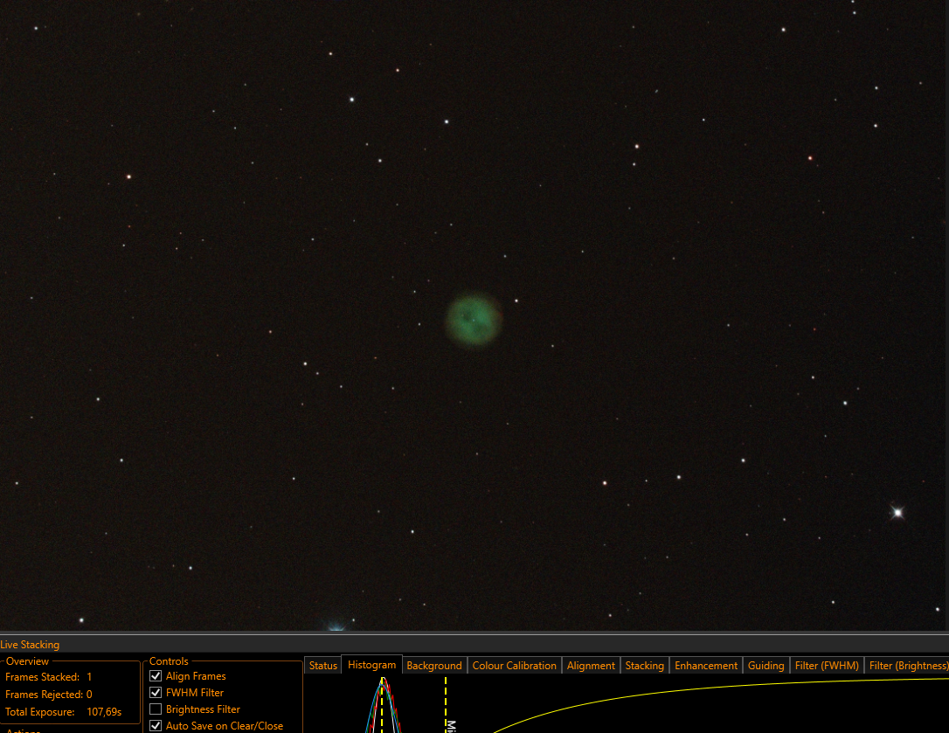Switch to the Guiding tab
Screen dimensions: 949x733
[765, 665]
